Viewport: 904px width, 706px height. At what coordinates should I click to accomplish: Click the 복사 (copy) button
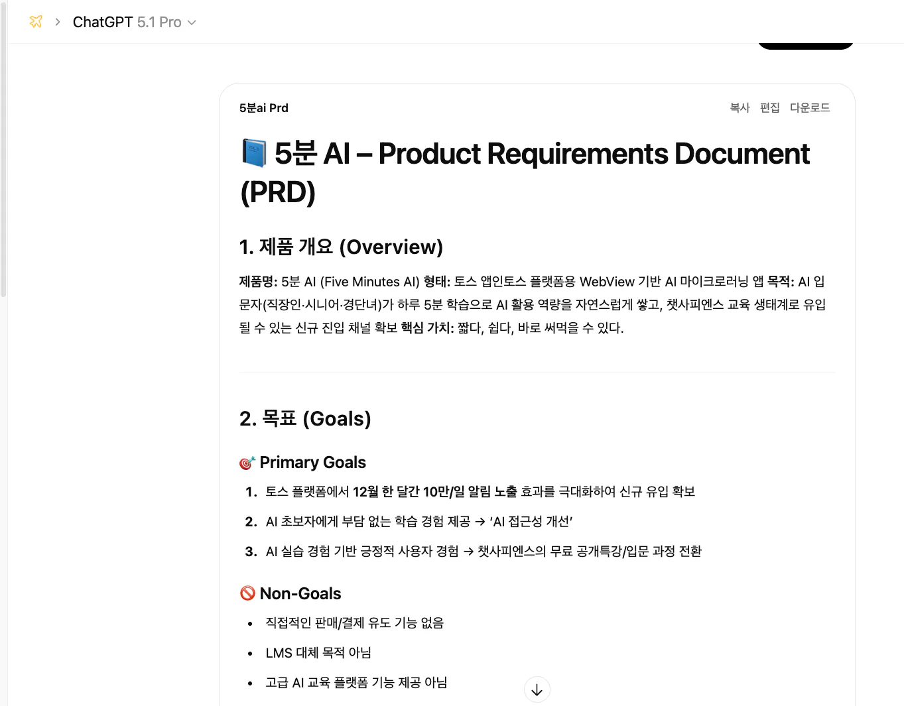pyautogui.click(x=740, y=107)
